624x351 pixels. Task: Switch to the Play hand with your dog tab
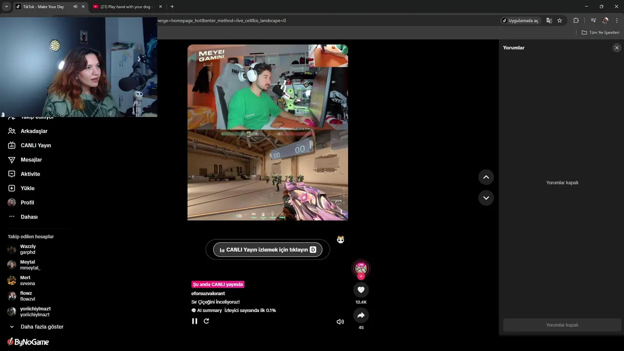tap(126, 7)
